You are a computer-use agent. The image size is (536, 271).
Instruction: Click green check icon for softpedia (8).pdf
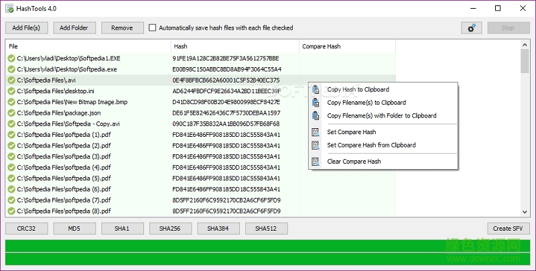click(11, 211)
